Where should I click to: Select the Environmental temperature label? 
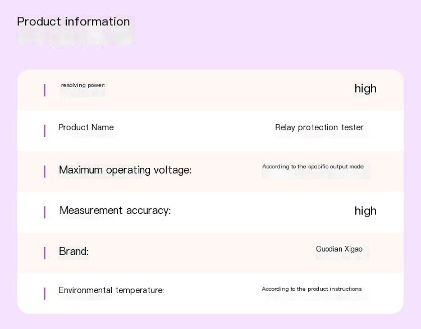(x=111, y=290)
